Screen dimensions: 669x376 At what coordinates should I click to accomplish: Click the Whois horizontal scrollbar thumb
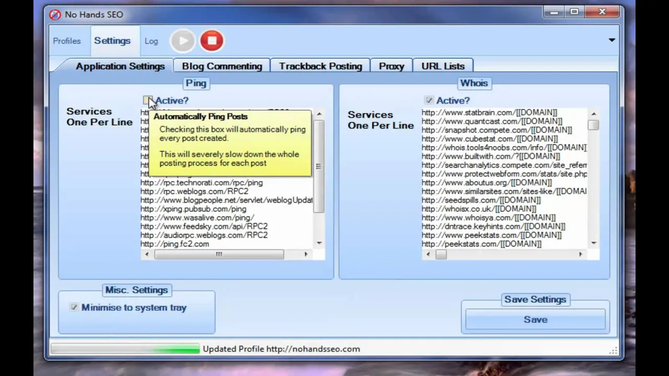pos(441,254)
